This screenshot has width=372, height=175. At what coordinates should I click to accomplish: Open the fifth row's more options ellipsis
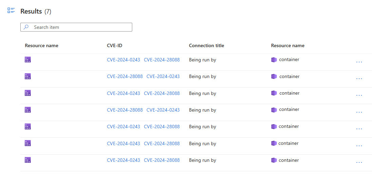(359, 129)
